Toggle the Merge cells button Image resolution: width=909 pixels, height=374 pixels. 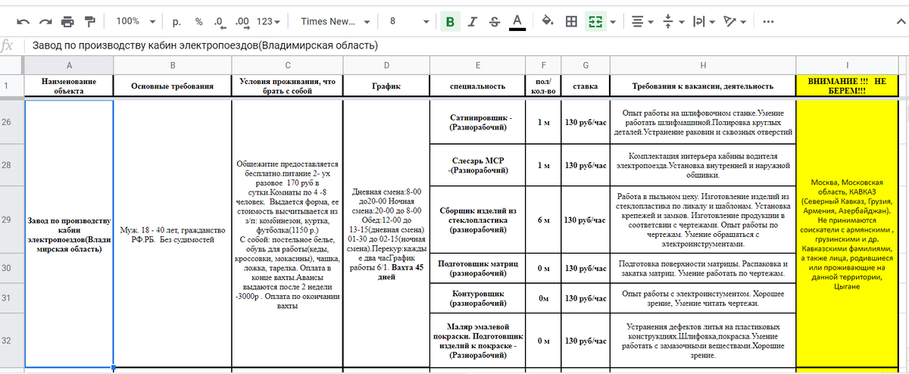click(x=595, y=21)
